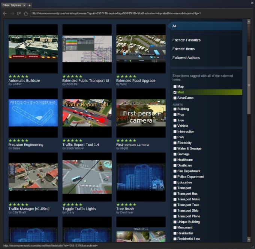Viewport: 255px width, 249px height.
Task: Check the Prop asset filter
Action: tap(175, 115)
